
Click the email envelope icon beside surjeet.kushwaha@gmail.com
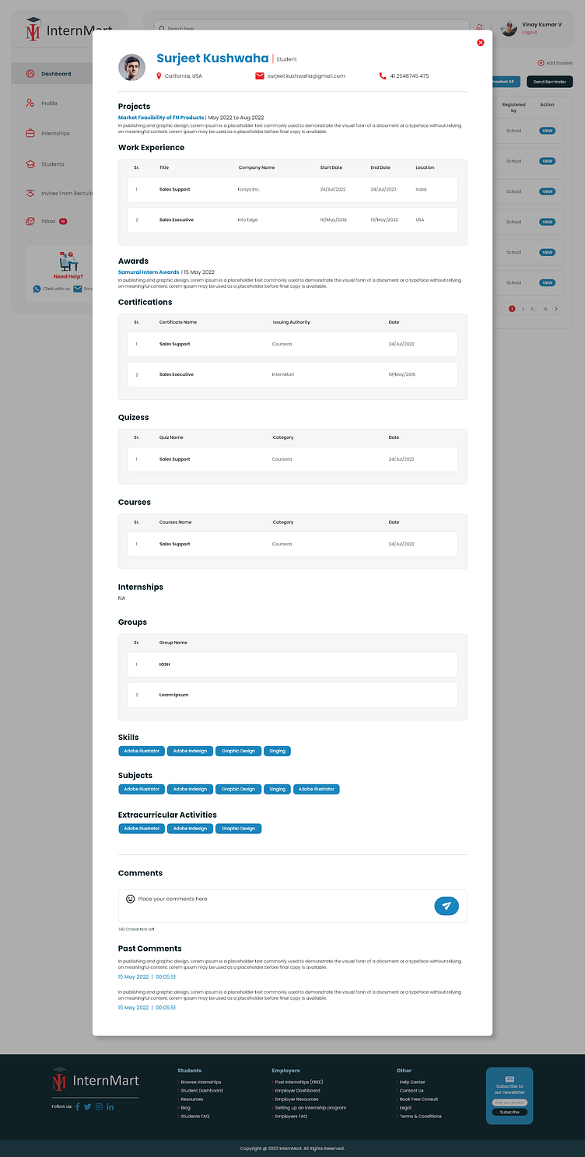[260, 76]
